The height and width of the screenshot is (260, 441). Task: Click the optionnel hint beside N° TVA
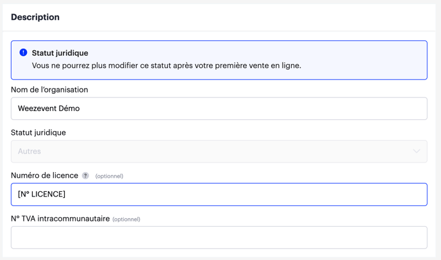[x=126, y=219]
